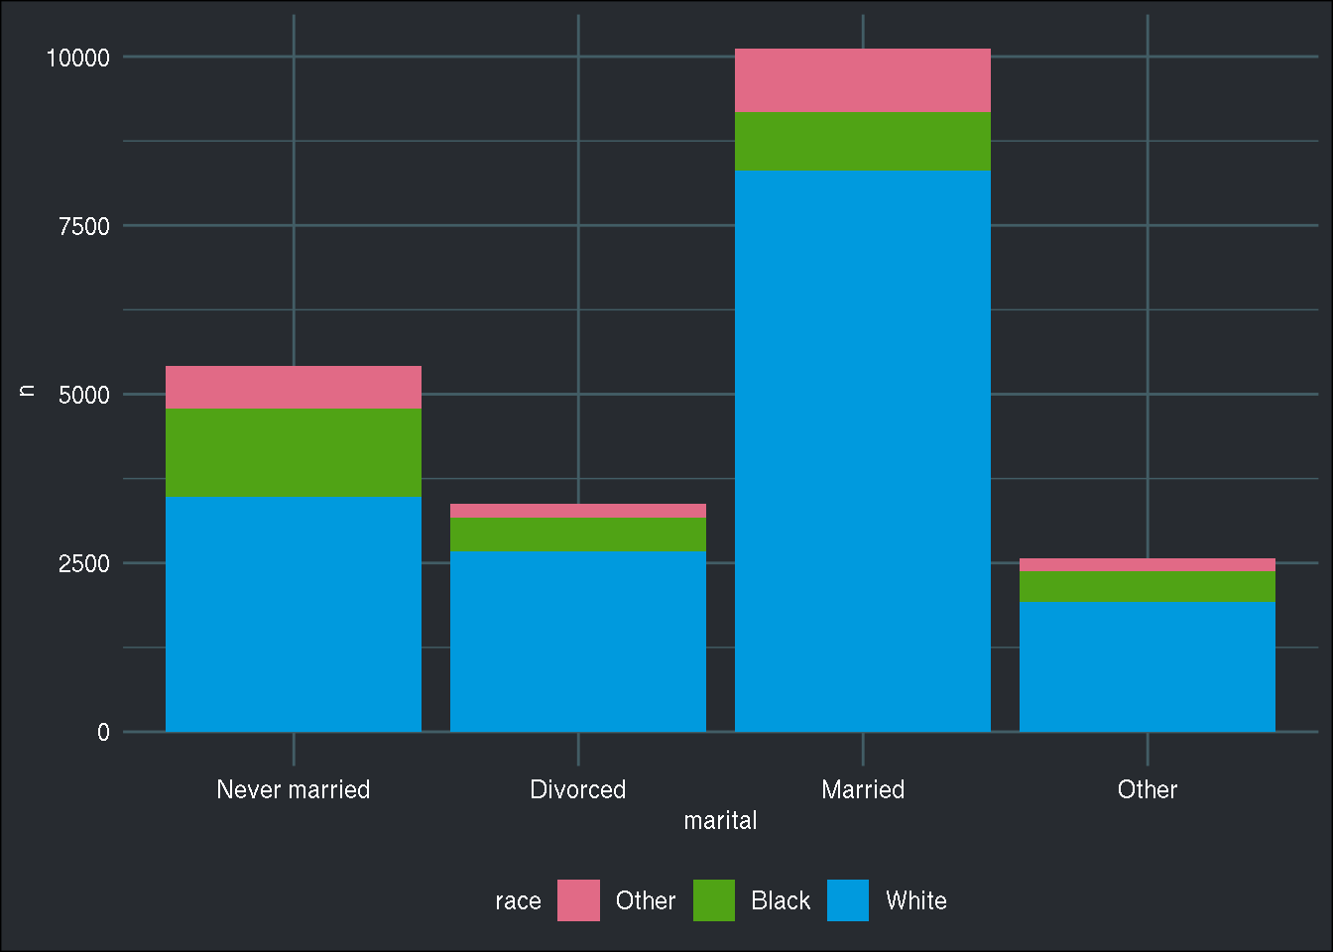Image resolution: width=1333 pixels, height=952 pixels.
Task: Select the 'Divorced' axis label
Action: (578, 789)
